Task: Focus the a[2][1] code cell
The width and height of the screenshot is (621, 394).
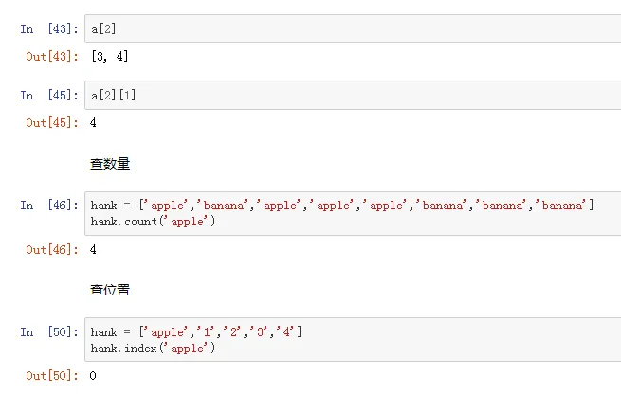Action: pyautogui.click(x=351, y=95)
